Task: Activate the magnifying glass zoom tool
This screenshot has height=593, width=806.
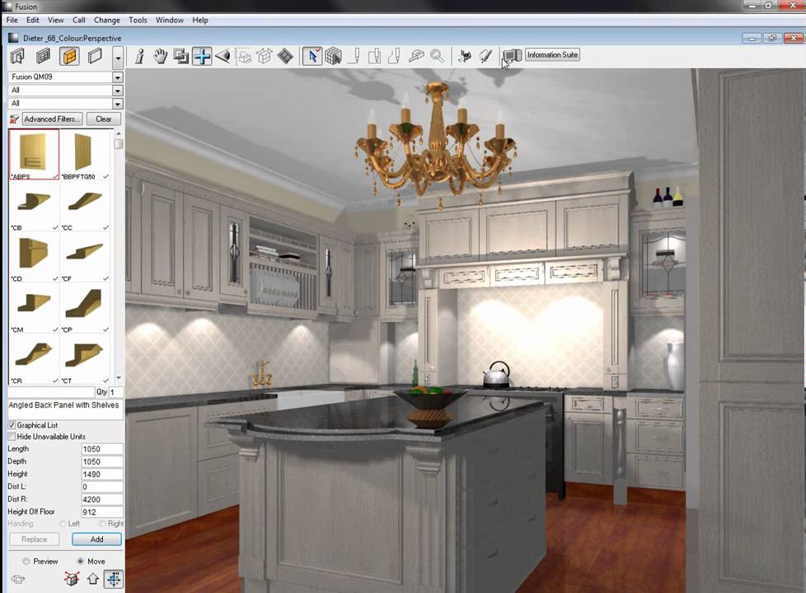Action: [x=438, y=56]
